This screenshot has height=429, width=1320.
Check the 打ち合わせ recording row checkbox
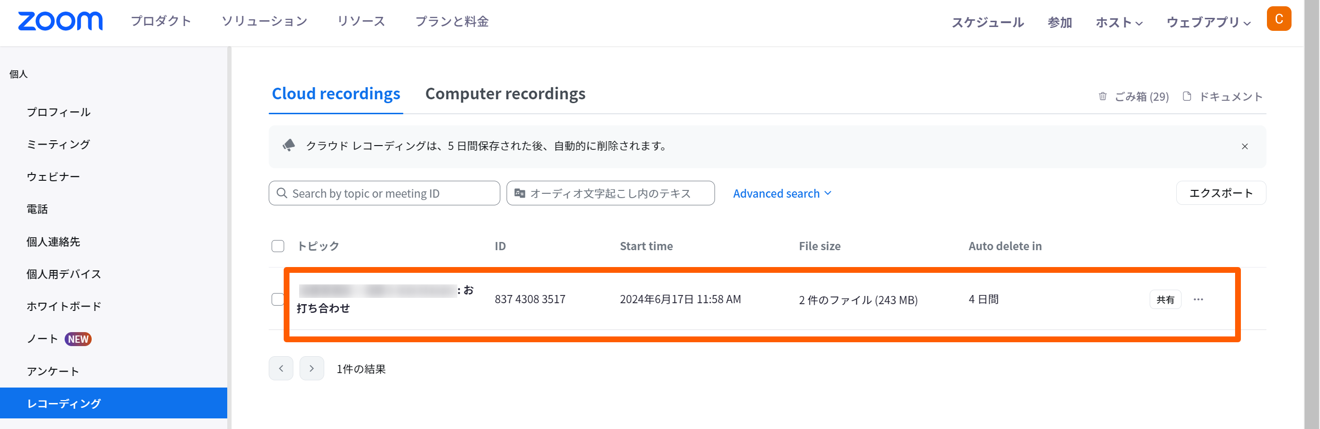(x=277, y=299)
